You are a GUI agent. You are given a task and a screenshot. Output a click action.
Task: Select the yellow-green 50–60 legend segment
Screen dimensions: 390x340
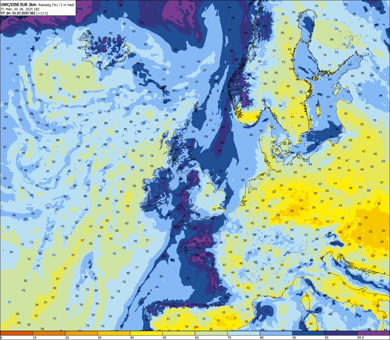tap(179, 333)
